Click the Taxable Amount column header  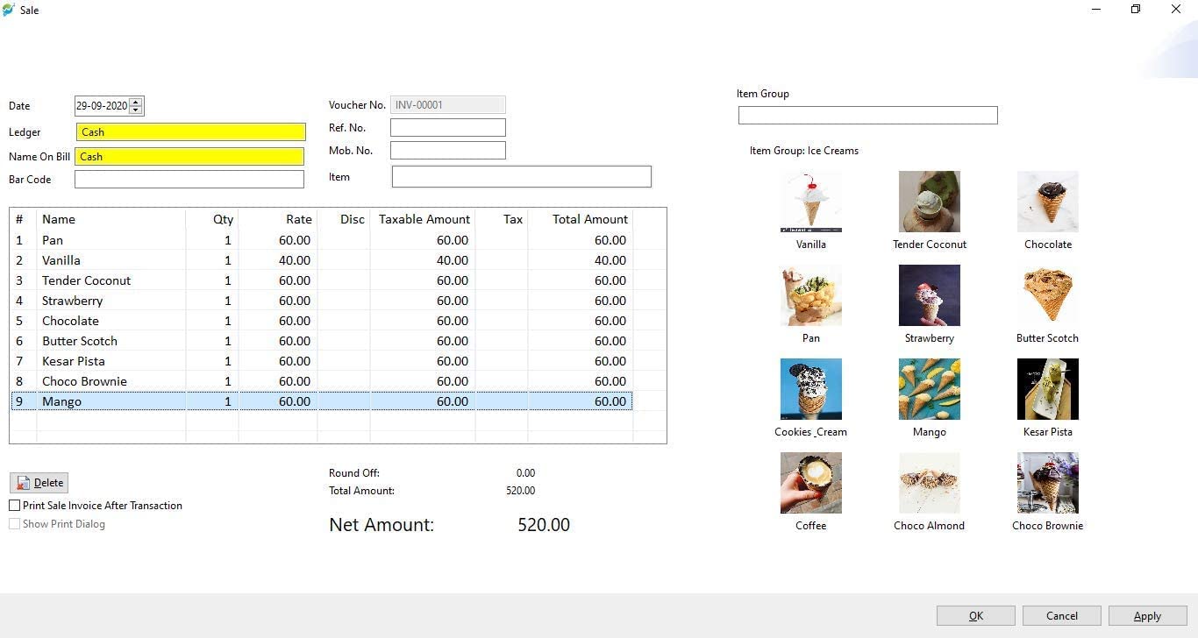[x=423, y=219]
